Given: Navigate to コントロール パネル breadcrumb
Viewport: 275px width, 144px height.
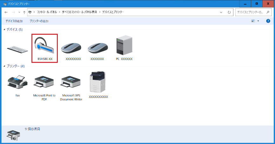Looking at the screenshot, I should [x=47, y=12].
